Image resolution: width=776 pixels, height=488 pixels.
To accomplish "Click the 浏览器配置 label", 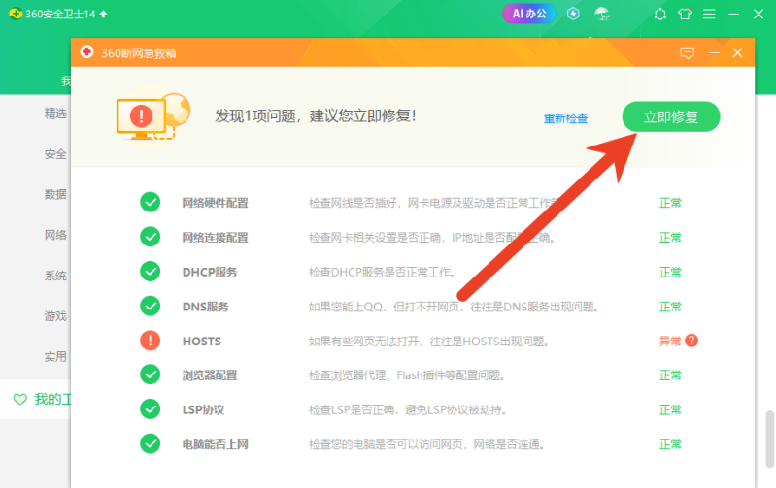I will point(210,375).
